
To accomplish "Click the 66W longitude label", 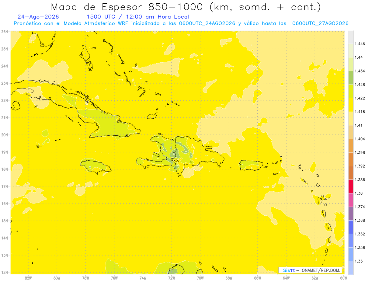I will pos(258,278).
